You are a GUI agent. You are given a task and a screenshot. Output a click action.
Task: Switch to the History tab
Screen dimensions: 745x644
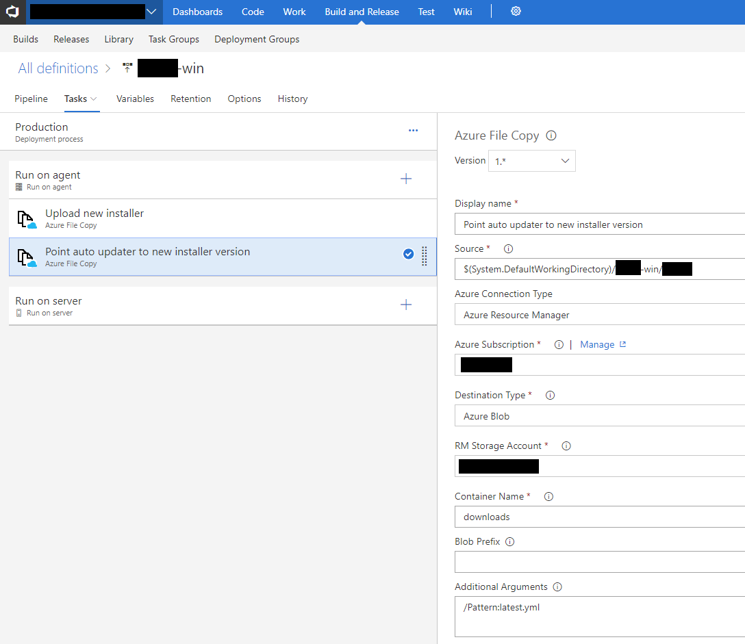click(x=292, y=99)
